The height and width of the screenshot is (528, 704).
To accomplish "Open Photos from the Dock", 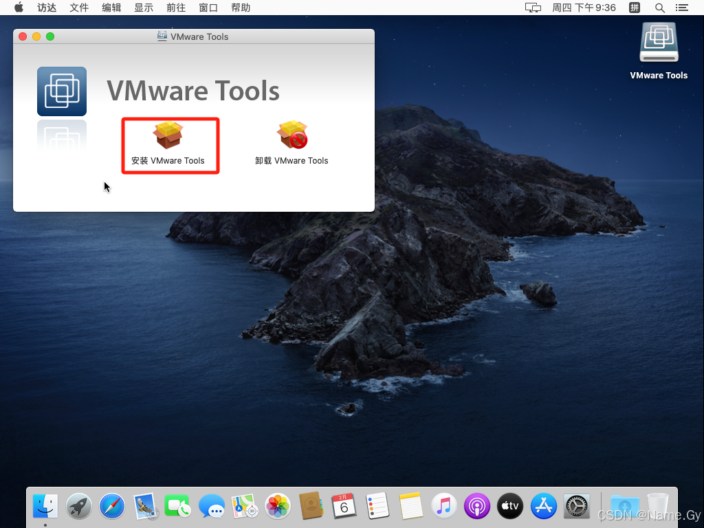I will pos(278,506).
